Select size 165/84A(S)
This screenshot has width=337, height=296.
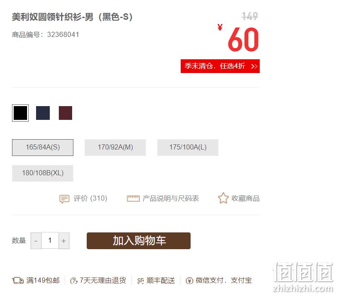(43, 147)
